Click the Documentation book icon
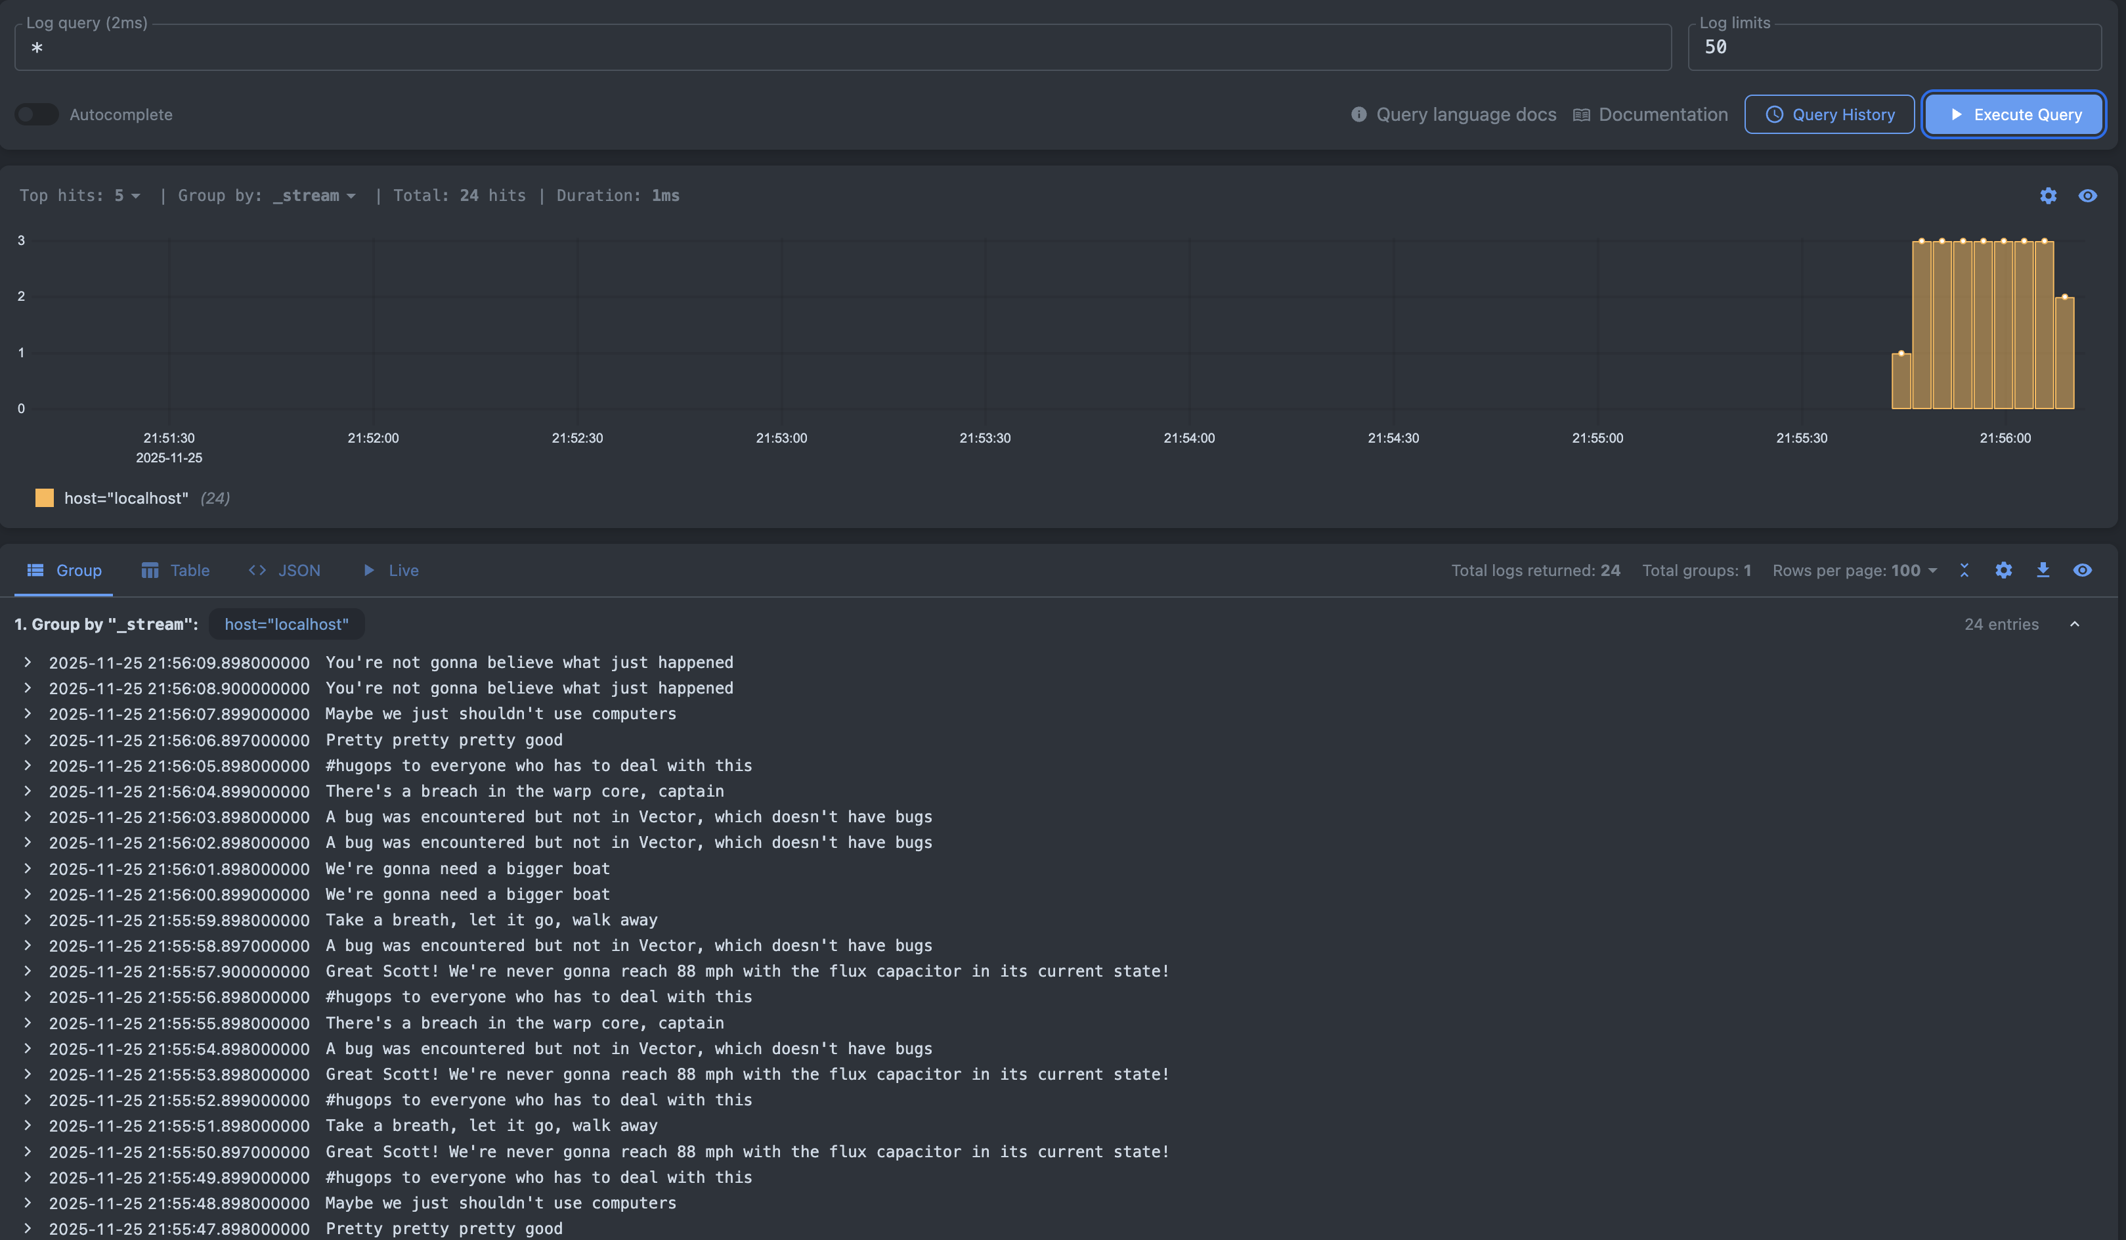This screenshot has width=2126, height=1240. pyautogui.click(x=1581, y=115)
